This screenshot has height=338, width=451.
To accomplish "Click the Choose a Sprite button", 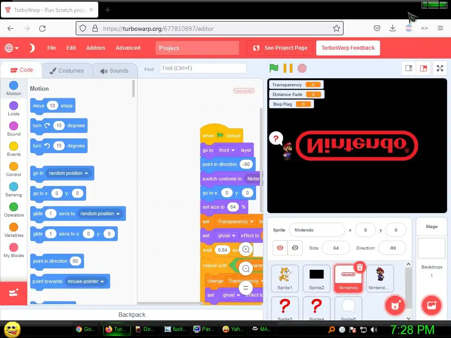I will pos(395,305).
